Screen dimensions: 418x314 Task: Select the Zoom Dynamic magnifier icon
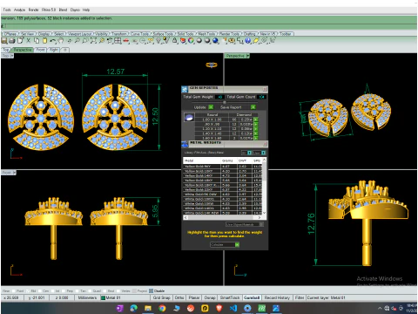pos(78,41)
